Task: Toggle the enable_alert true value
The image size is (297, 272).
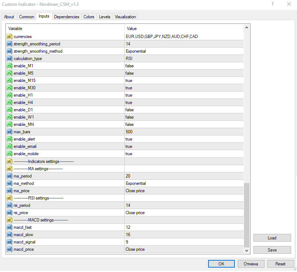Action: 184,139
